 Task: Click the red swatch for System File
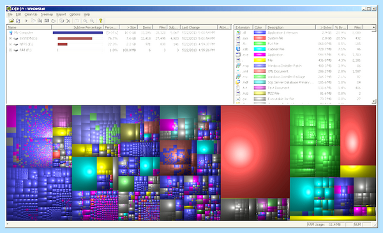pos(260,38)
